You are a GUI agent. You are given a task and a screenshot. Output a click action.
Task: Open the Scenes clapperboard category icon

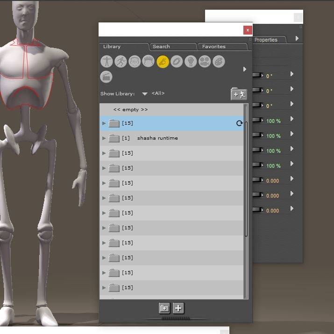[x=107, y=77]
